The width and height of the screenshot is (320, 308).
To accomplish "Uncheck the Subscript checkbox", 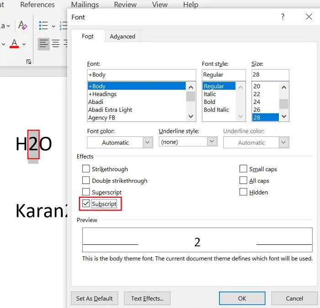I will [86, 204].
